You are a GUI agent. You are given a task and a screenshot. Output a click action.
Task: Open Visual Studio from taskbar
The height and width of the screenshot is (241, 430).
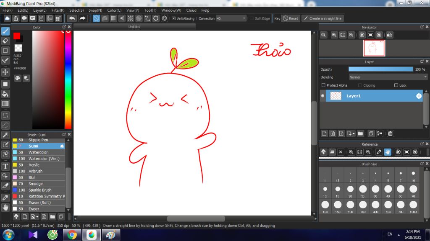coord(33,235)
